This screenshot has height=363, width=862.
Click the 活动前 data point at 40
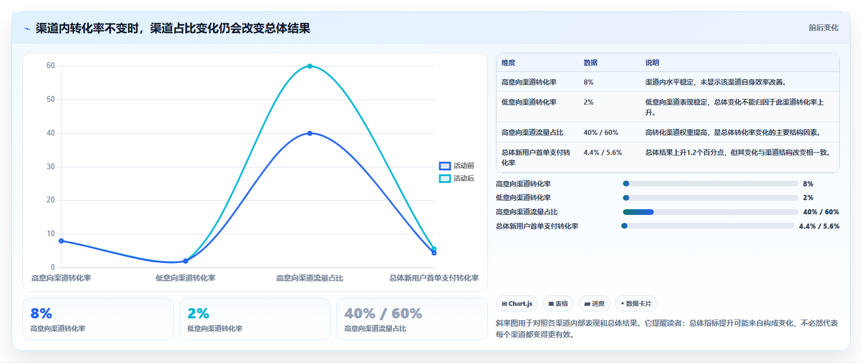click(309, 133)
